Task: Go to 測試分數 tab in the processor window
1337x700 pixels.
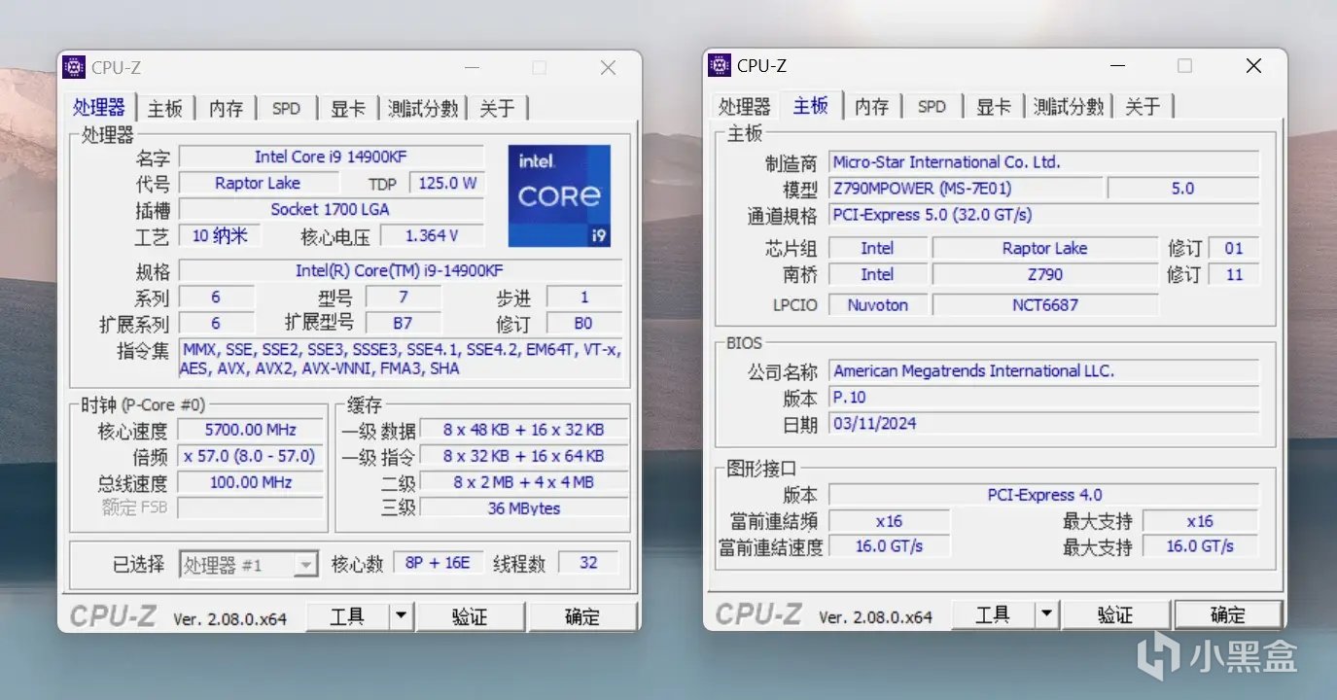Action: click(x=423, y=108)
